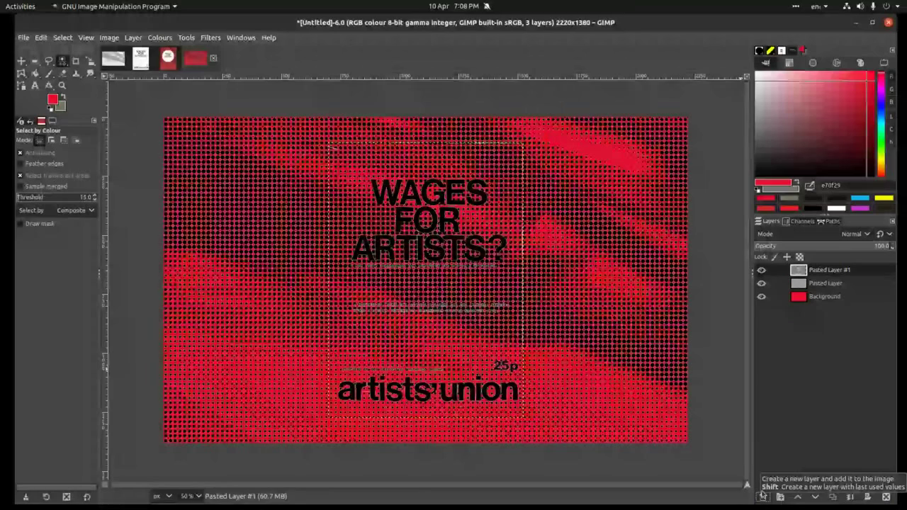Open the Layer menu
The image size is (907, 510).
(x=133, y=38)
